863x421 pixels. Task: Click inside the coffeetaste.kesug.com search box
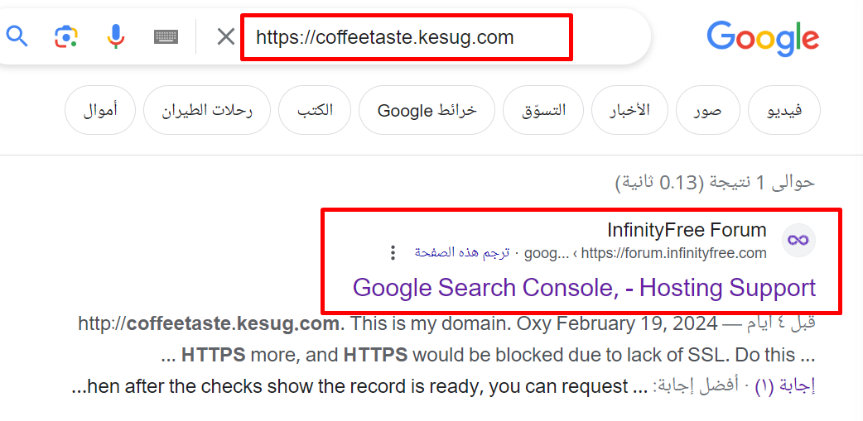407,37
